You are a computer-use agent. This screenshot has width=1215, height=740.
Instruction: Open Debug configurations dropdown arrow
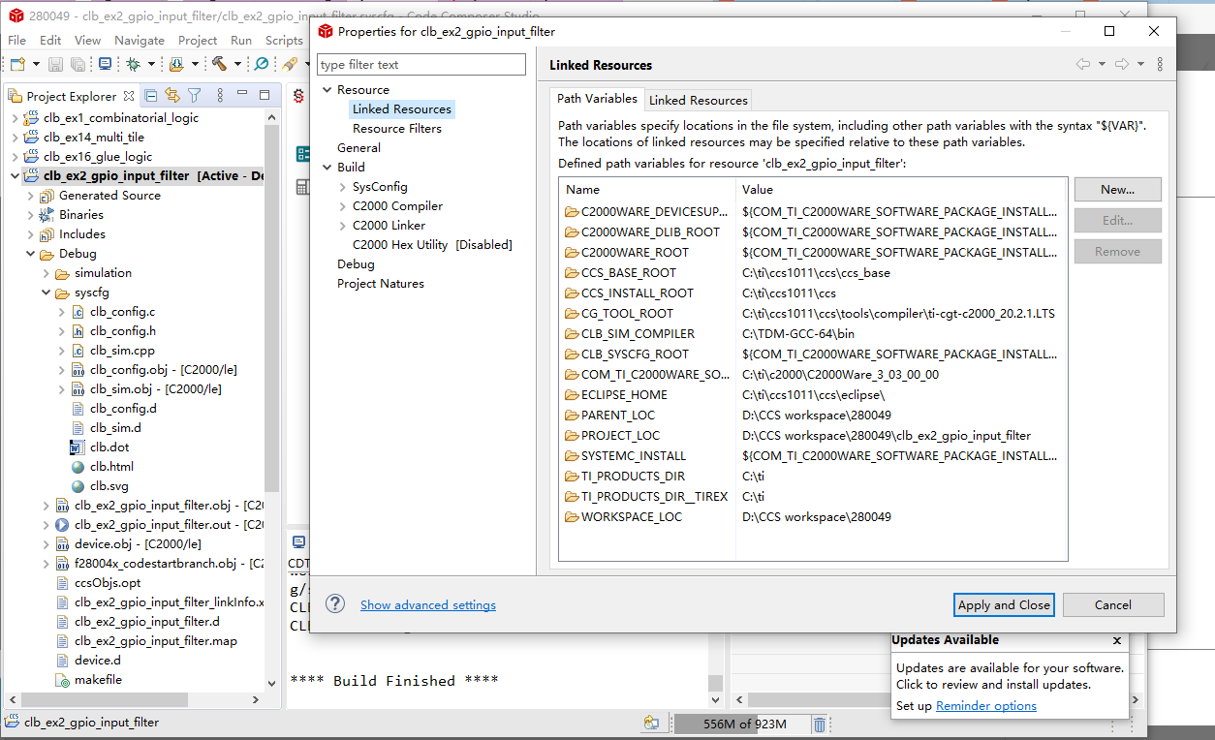click(152, 64)
